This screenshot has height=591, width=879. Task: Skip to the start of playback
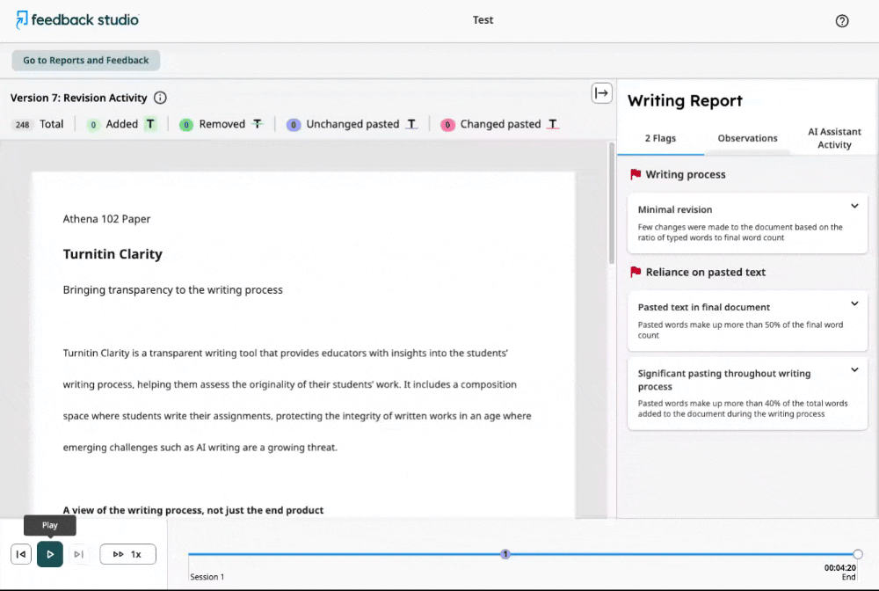[x=21, y=554]
